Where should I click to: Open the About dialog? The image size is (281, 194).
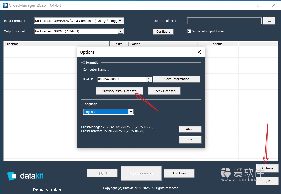(190, 129)
